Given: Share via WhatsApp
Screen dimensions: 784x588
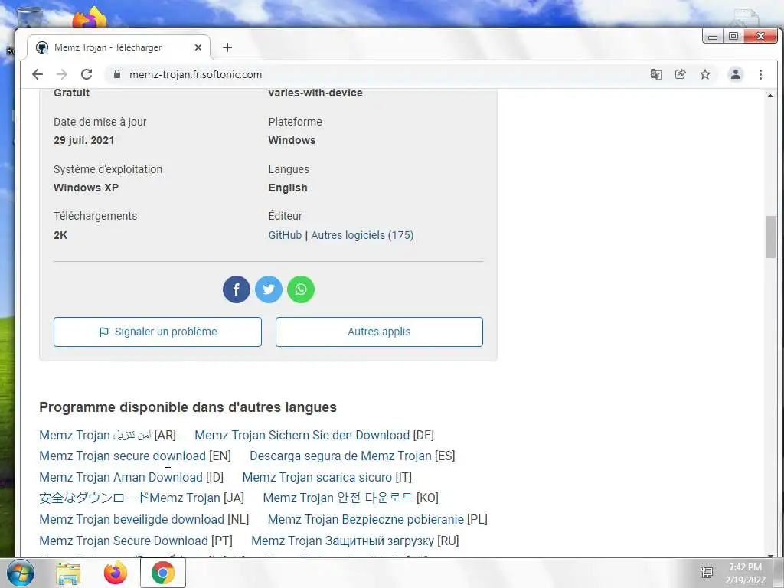Looking at the screenshot, I should 301,289.
